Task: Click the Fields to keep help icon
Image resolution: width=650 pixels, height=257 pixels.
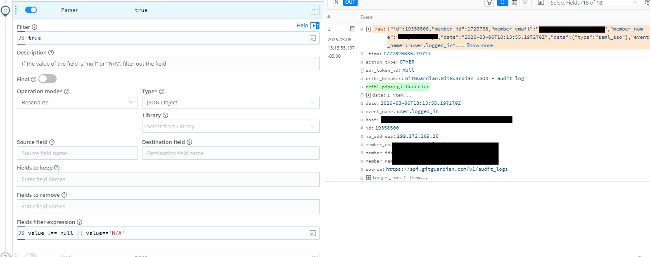Action: click(x=57, y=167)
